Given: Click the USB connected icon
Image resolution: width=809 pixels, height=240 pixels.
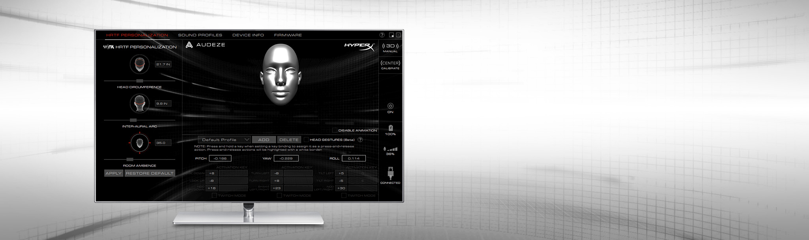Looking at the screenshot, I should click(x=390, y=173).
